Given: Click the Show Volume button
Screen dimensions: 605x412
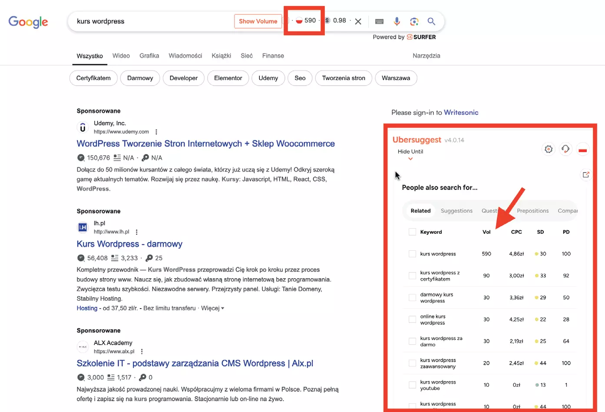Looking at the screenshot, I should (258, 21).
